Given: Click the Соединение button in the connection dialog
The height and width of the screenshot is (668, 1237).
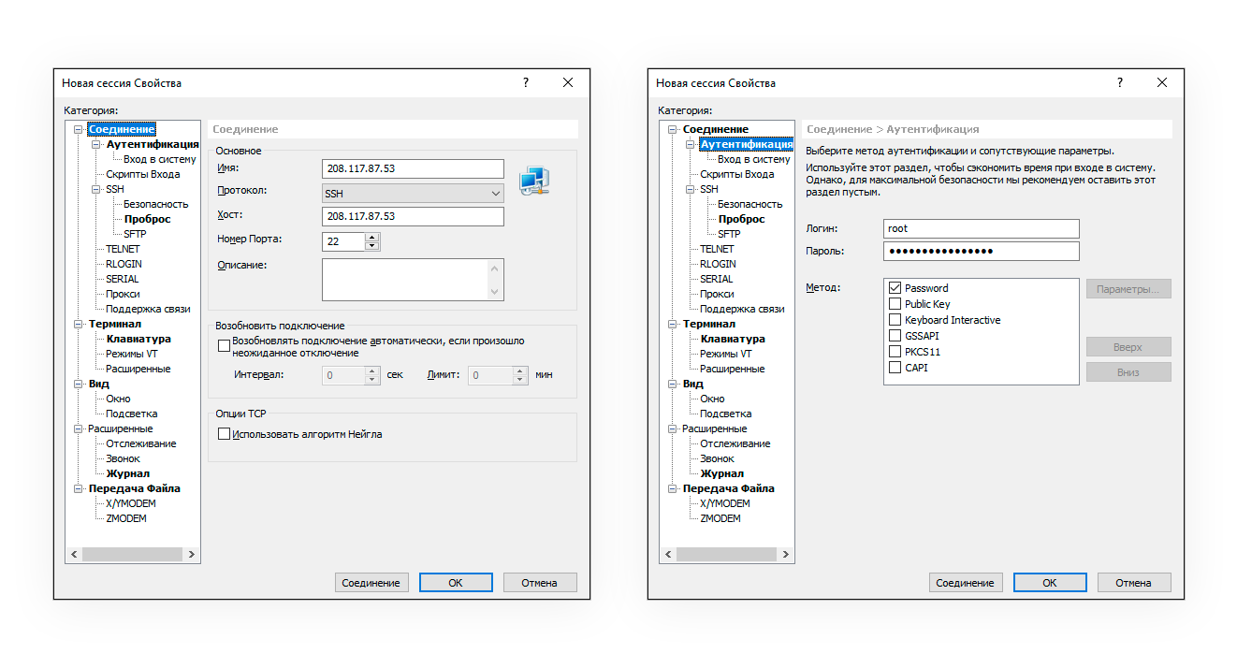Looking at the screenshot, I should point(371,583).
